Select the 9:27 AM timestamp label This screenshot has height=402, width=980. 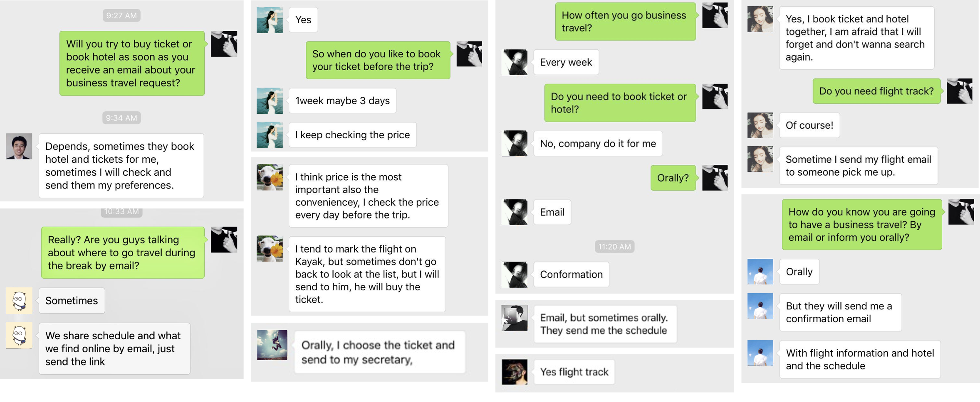pyautogui.click(x=121, y=15)
